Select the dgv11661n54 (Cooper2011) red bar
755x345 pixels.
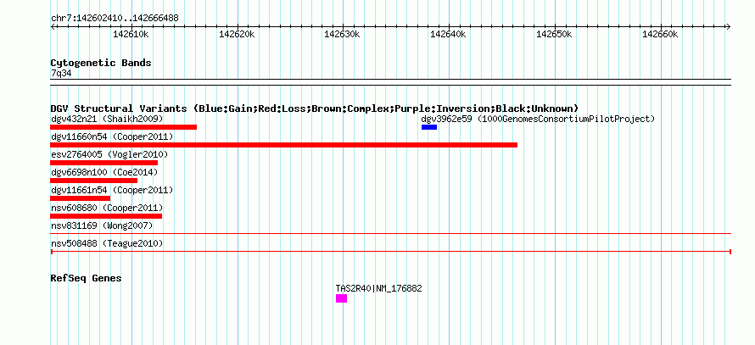coord(81,198)
